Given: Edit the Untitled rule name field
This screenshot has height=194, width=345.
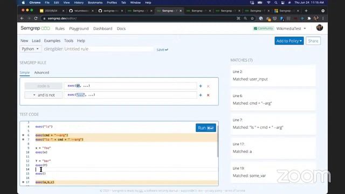Looking at the screenshot, I should pos(98,49).
